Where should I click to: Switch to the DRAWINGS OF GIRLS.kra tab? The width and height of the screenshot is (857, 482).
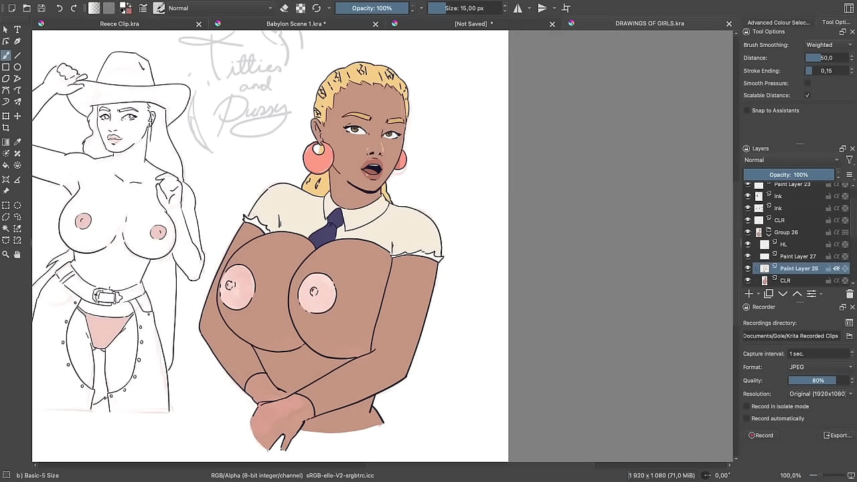649,23
